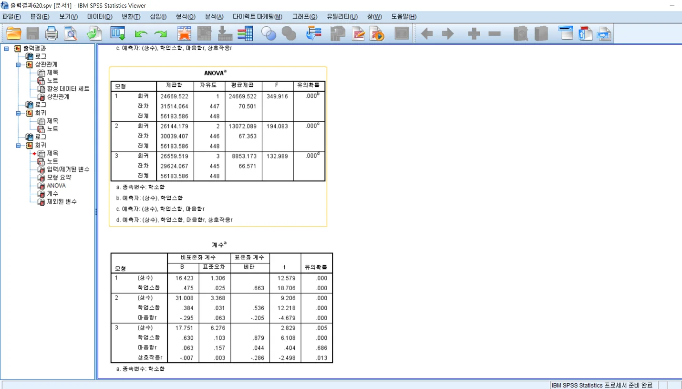Click the gray Designate window icon
Image resolution: width=682 pixels, height=389 pixels.
click(x=402, y=33)
